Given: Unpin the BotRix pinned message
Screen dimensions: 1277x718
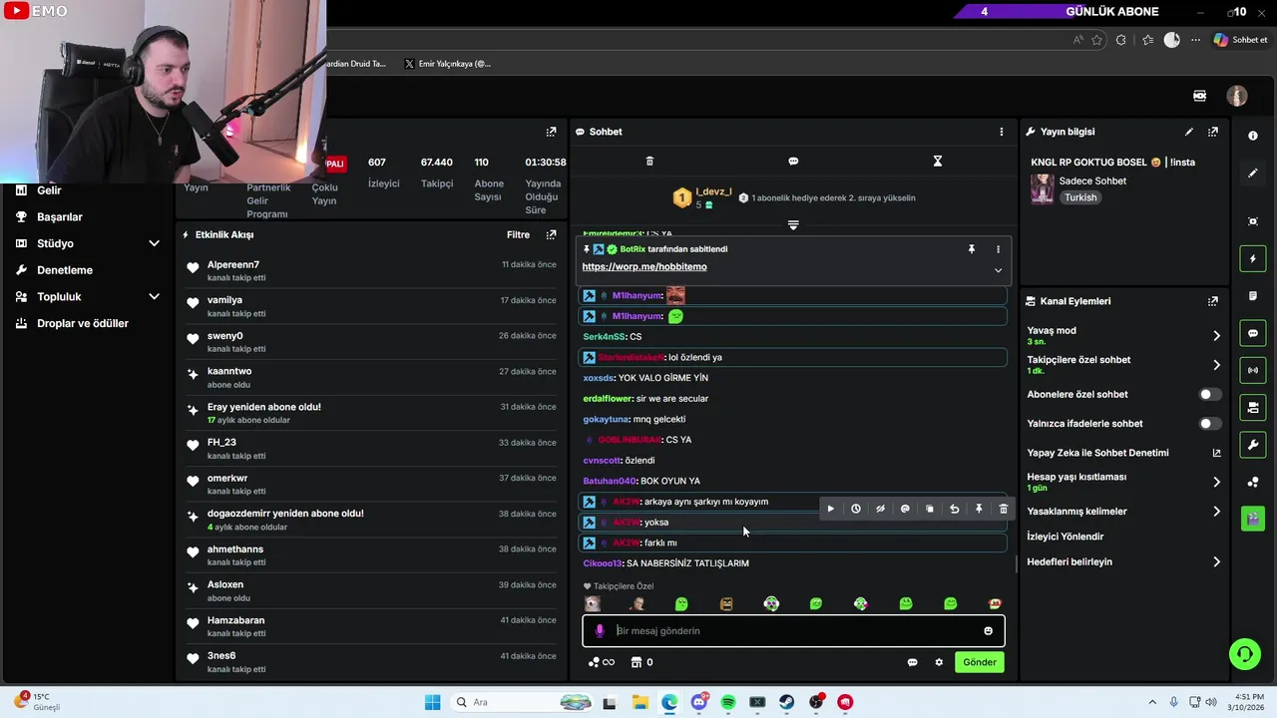Looking at the screenshot, I should click(x=971, y=249).
